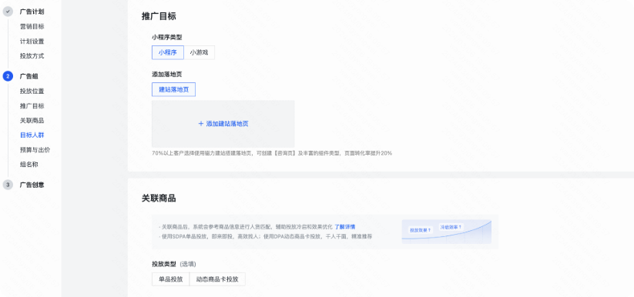
Task: Click the completed checkmark step icon for 广告计划
Action: click(x=8, y=12)
